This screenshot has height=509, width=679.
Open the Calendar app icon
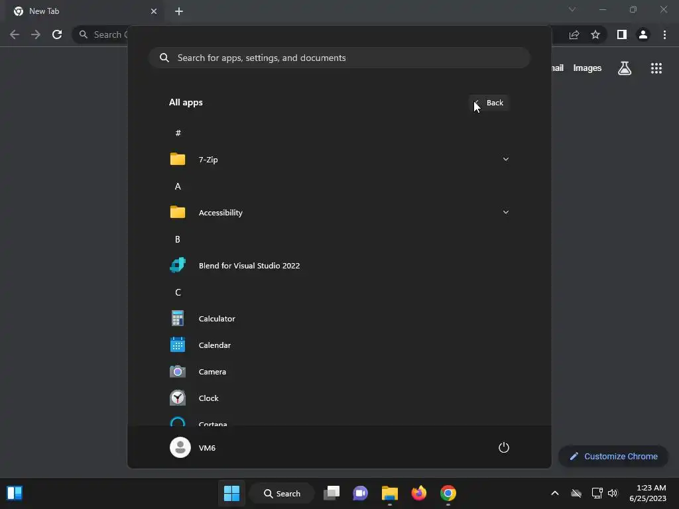click(178, 345)
